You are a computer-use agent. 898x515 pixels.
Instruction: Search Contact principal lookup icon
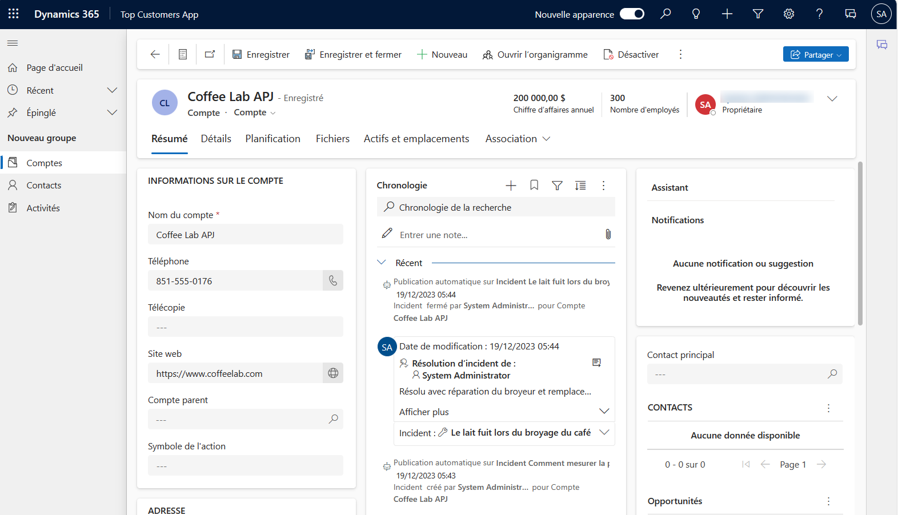(x=832, y=374)
